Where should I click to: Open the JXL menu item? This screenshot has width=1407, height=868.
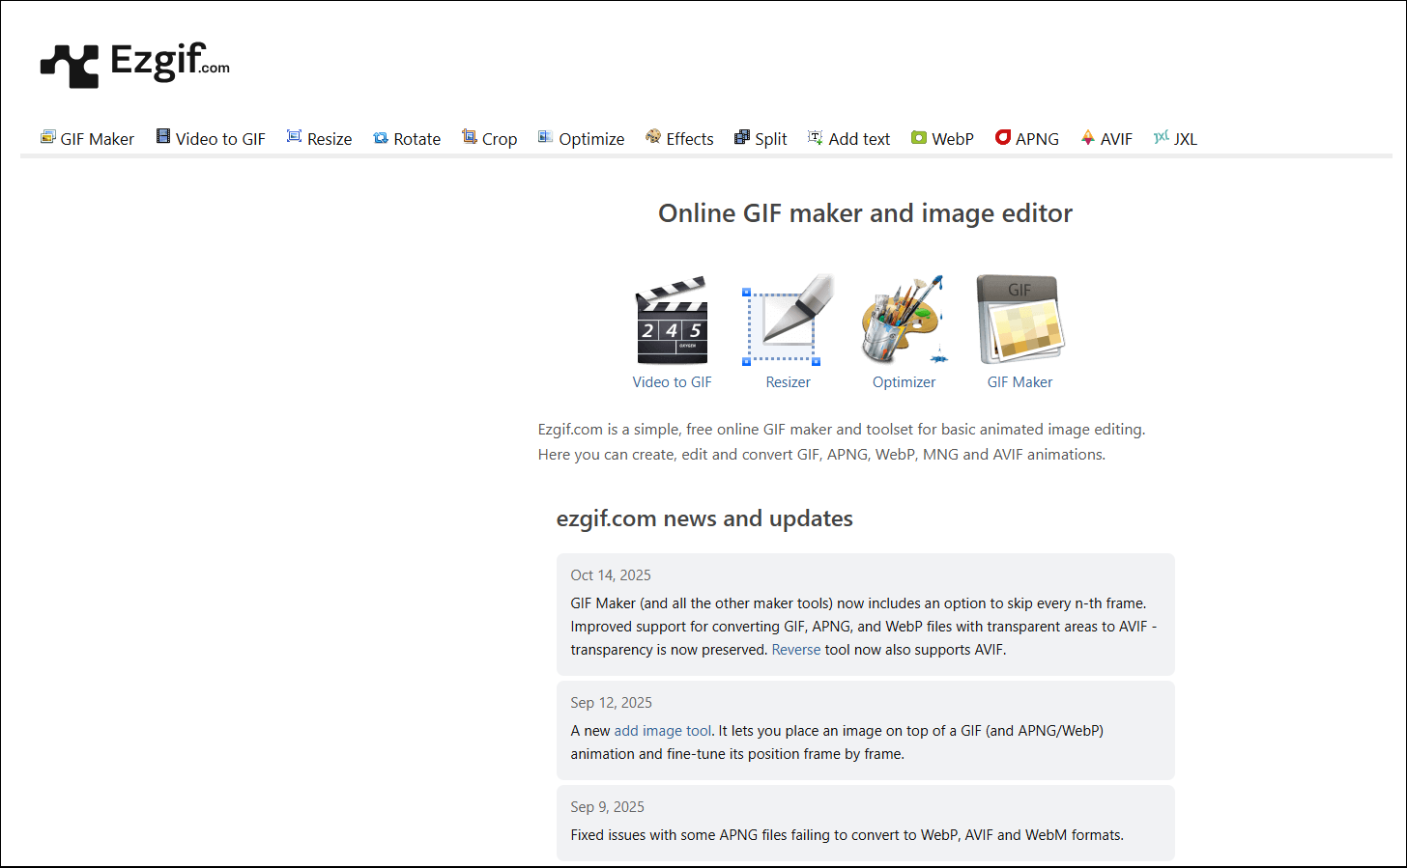[x=1186, y=139]
